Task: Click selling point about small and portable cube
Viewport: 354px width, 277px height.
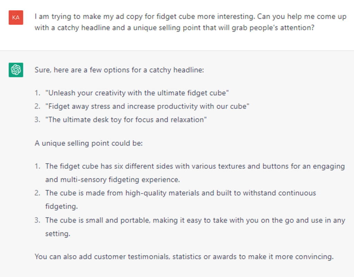Action: pyautogui.click(x=195, y=227)
